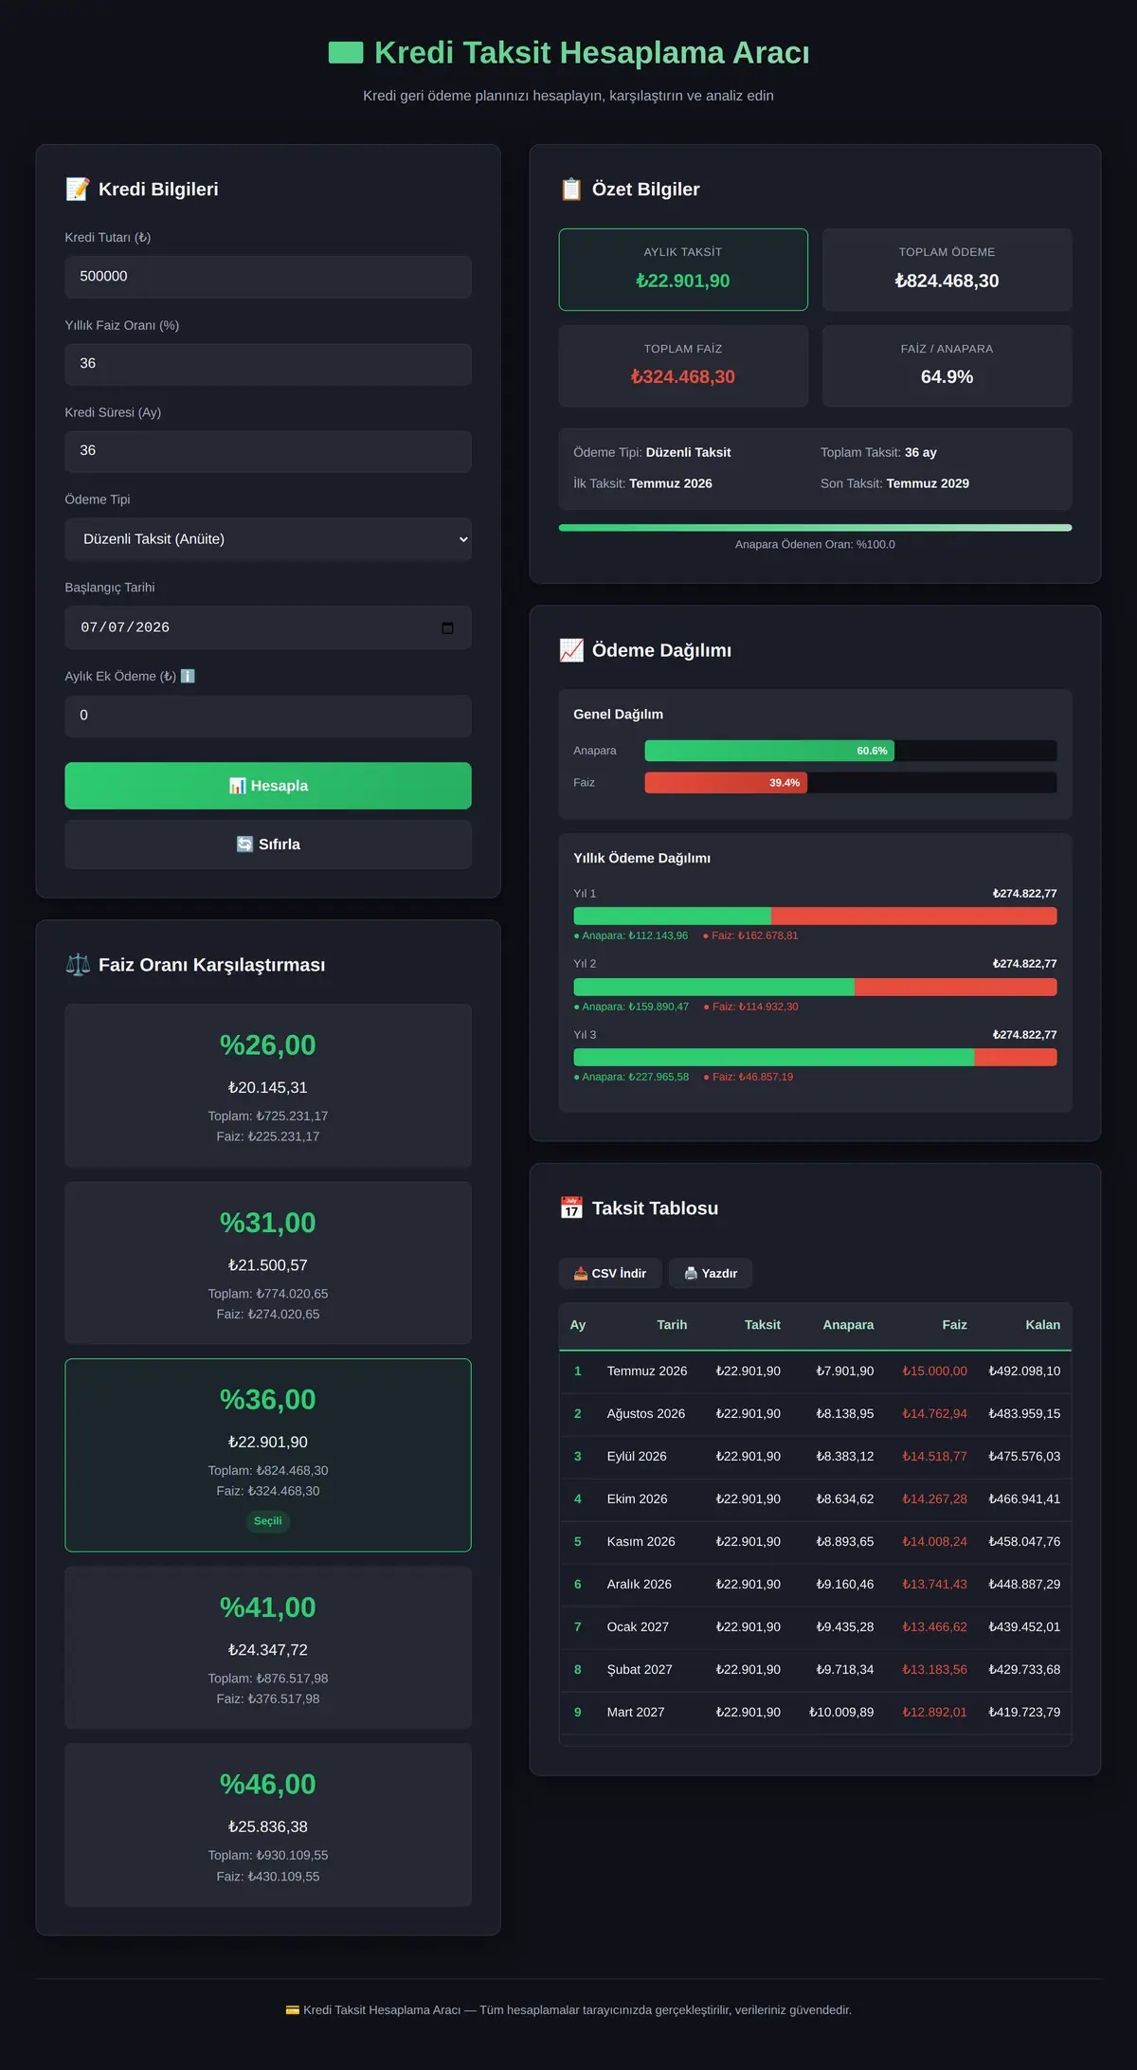Click the Hesapla button
This screenshot has height=2070, width=1137.
tap(268, 786)
